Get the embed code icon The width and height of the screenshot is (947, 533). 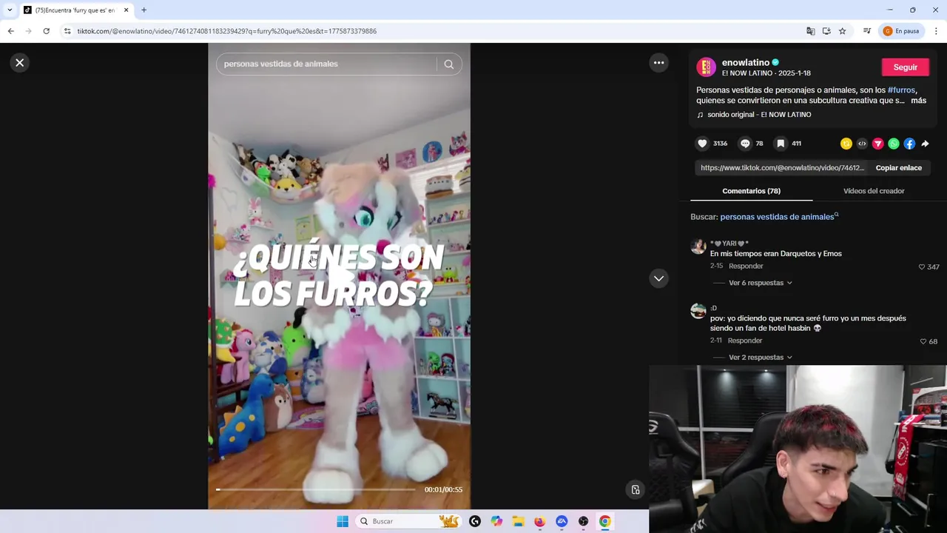862,144
